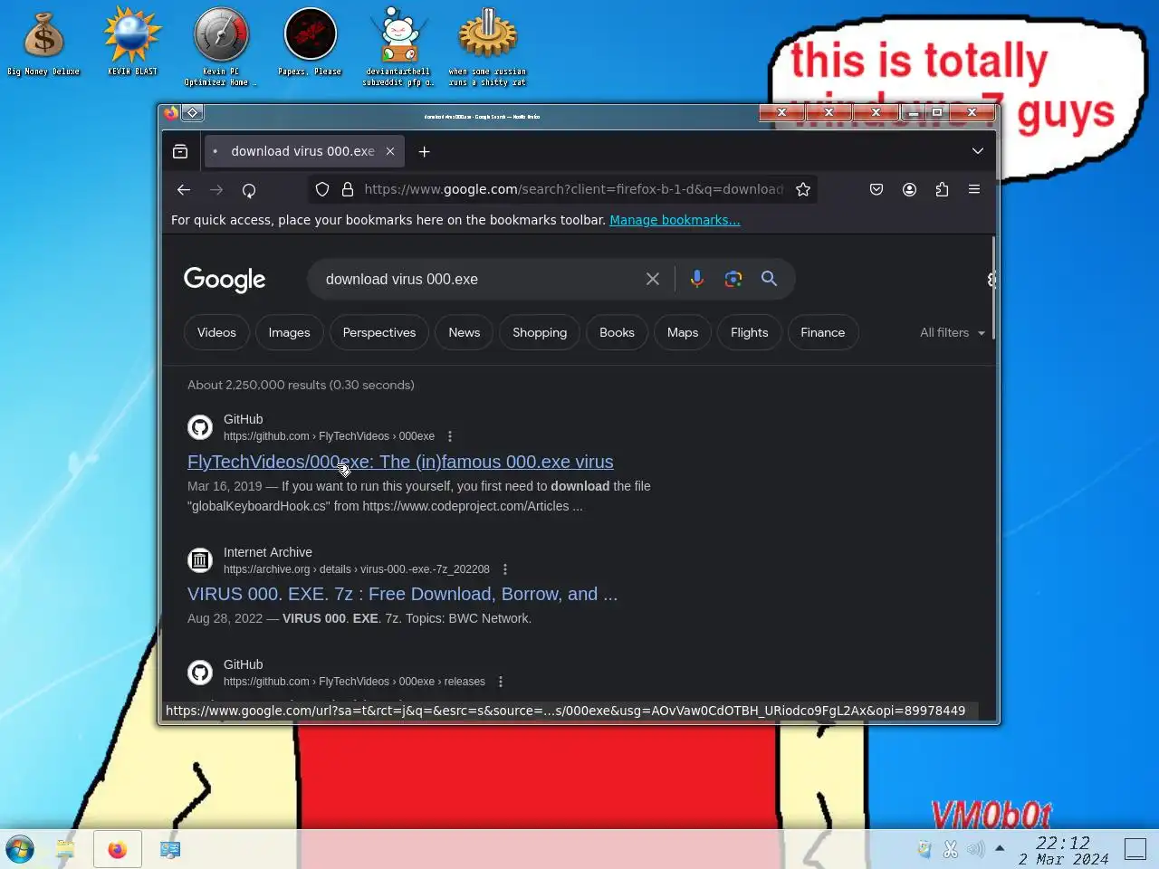Expand the All filters dropdown
Image resolution: width=1159 pixels, height=869 pixels.
[953, 332]
